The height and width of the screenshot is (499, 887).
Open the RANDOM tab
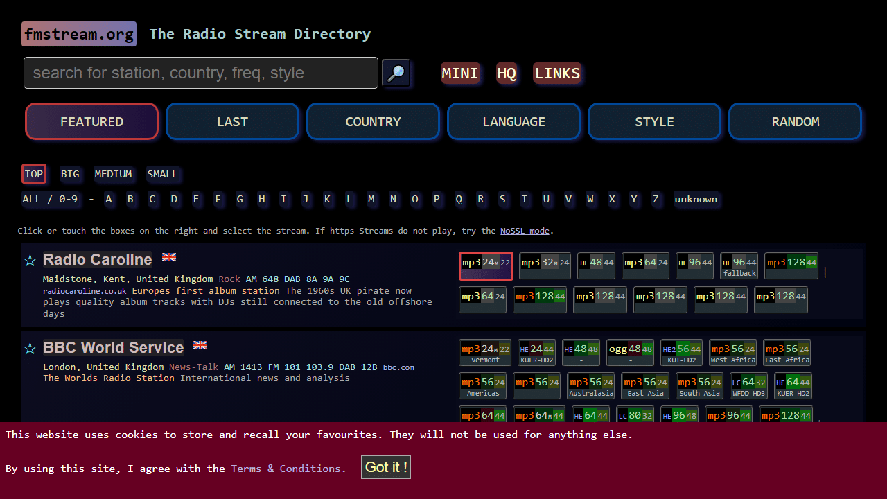[x=796, y=121]
